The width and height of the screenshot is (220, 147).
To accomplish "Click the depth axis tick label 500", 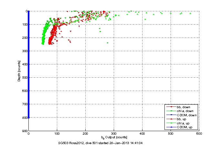I will (x=25, y=78).
